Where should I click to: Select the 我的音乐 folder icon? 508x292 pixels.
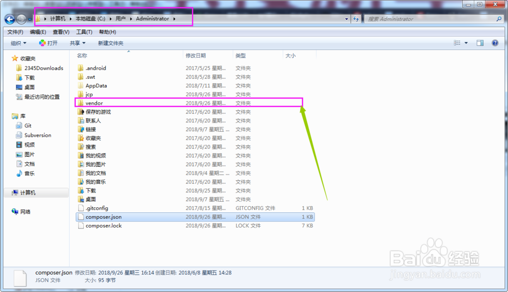click(81, 182)
